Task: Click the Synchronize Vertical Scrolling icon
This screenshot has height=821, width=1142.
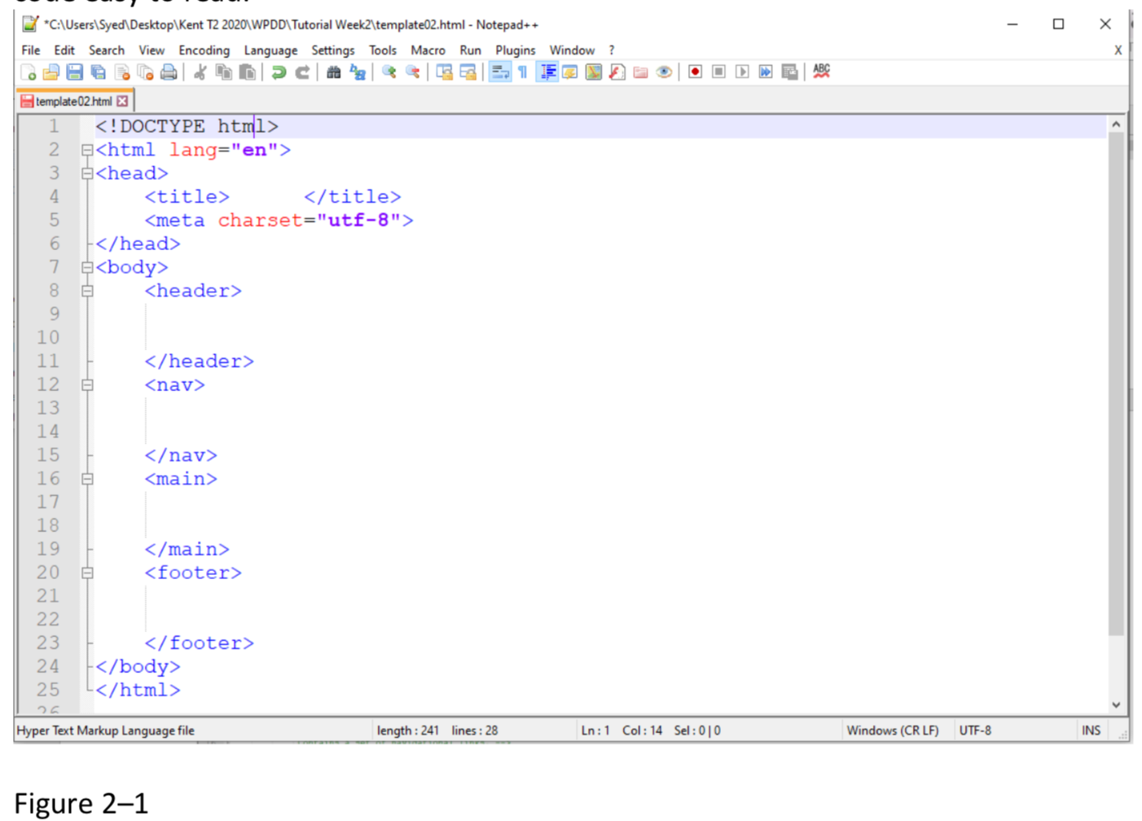Action: pyautogui.click(x=444, y=72)
